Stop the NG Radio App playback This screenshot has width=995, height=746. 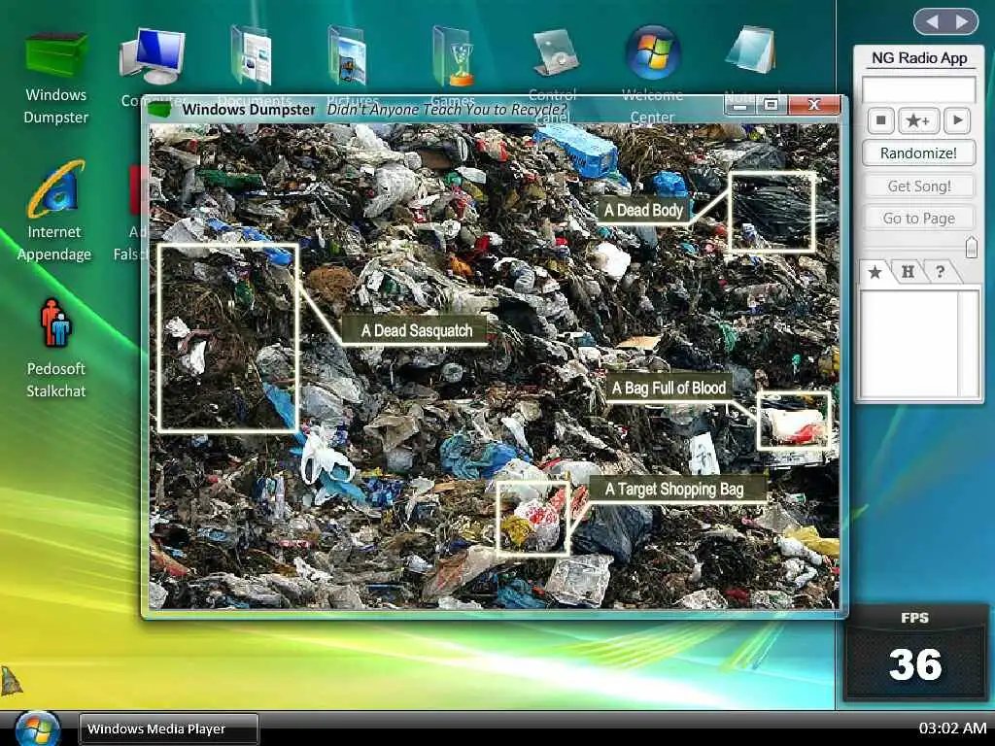880,120
